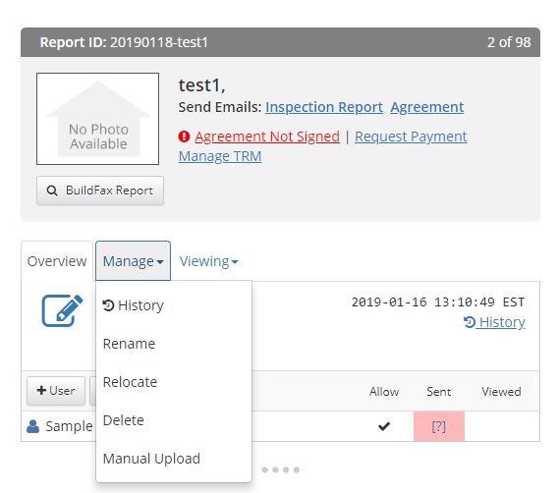Click the Request Payment link
The height and width of the screenshot is (493, 558).
point(411,137)
